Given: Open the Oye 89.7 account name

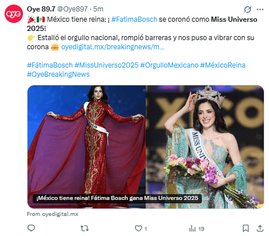Looking at the screenshot, I should click(x=41, y=9).
